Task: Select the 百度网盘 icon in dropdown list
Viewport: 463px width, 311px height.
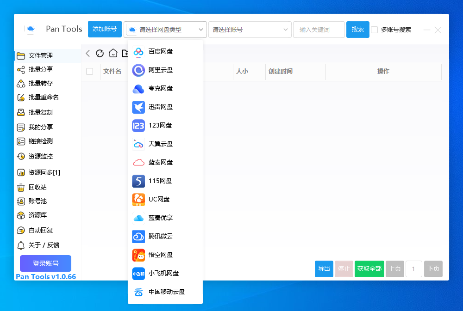Action: [x=138, y=51]
